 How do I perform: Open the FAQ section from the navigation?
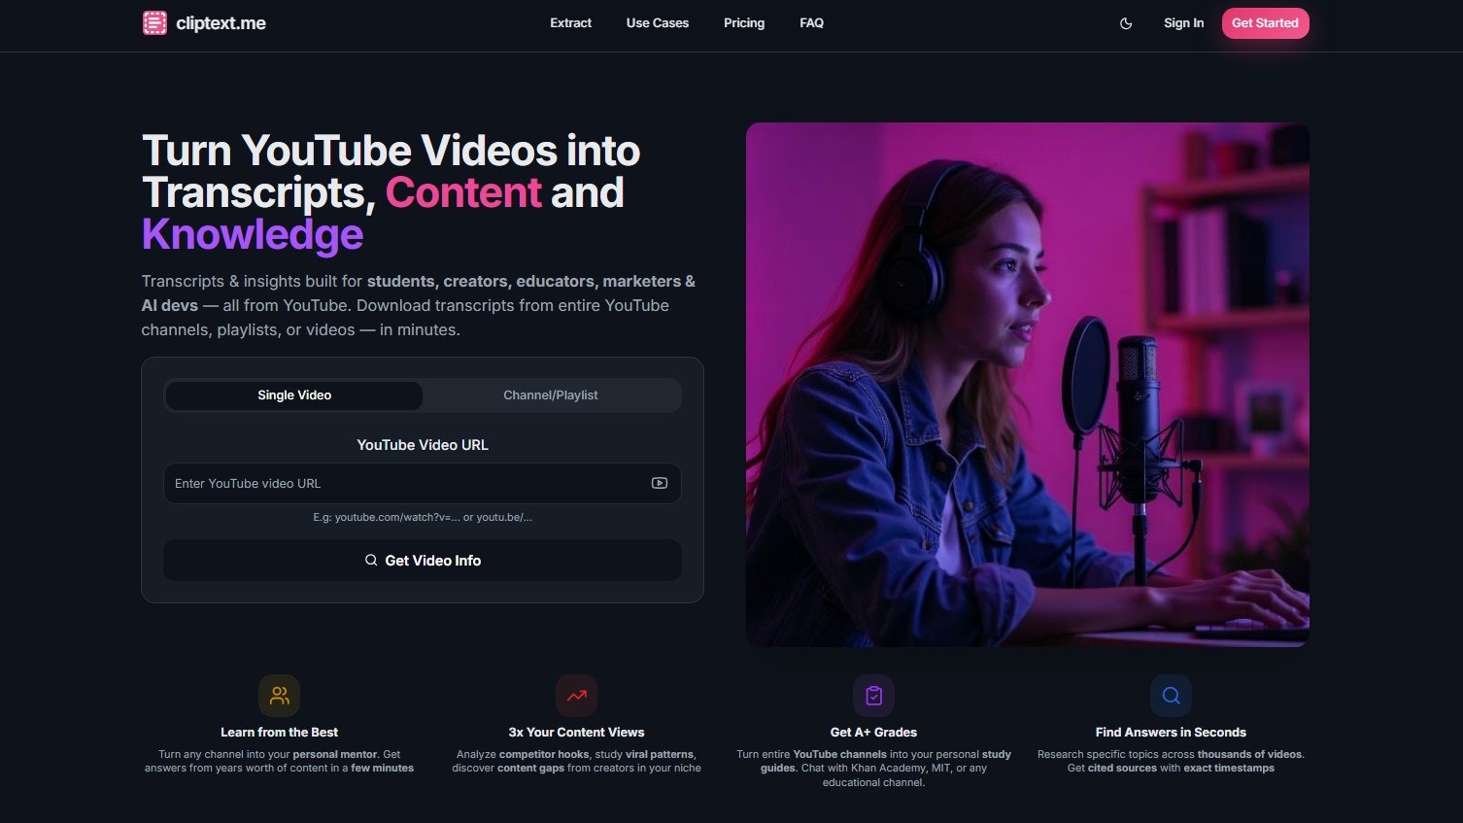pos(811,22)
